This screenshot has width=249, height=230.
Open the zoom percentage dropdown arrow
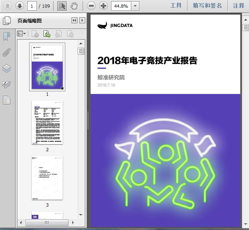coord(135,6)
